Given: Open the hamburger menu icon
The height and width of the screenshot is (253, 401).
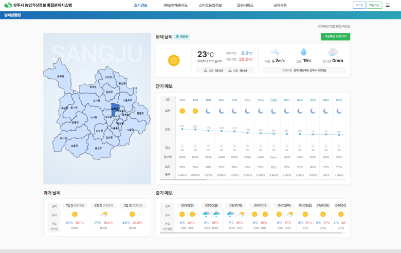Looking at the screenshot, I should 388,5.
